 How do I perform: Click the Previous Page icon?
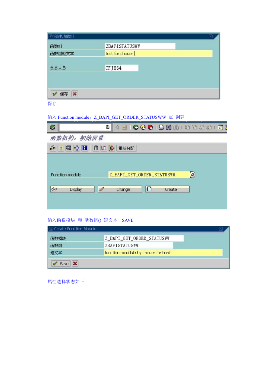tap(194, 127)
